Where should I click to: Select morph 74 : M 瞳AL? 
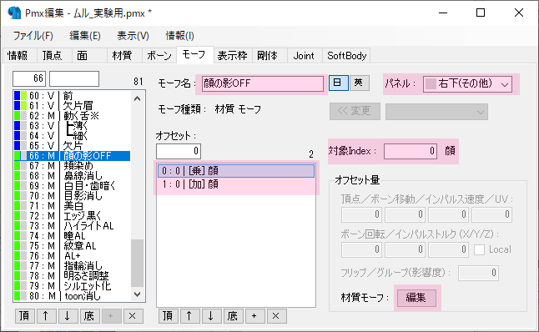[x=72, y=235]
